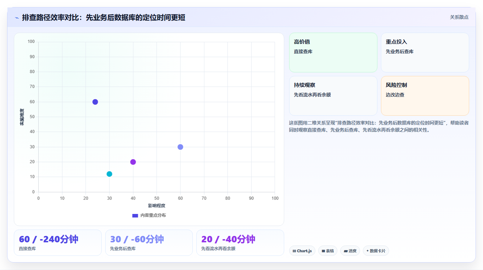
Task: Click the 20 / -40分钟 stat value
Action: tap(228, 239)
